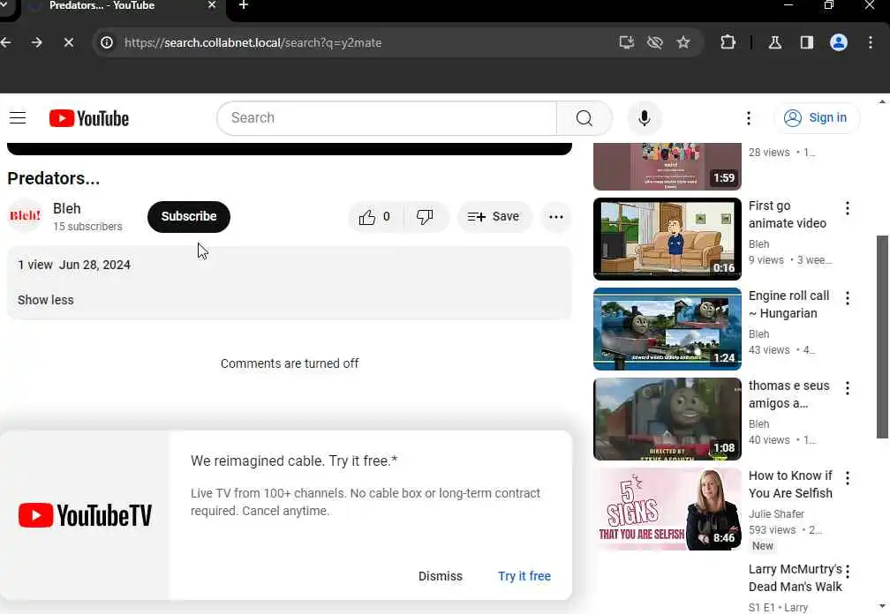Screen dimensions: 890x614
Task: Stop page loading in browser toolbar
Action: [x=69, y=42]
